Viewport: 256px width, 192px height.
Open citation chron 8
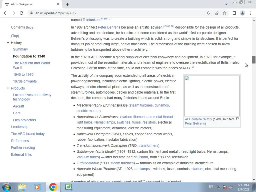click(168, 26)
